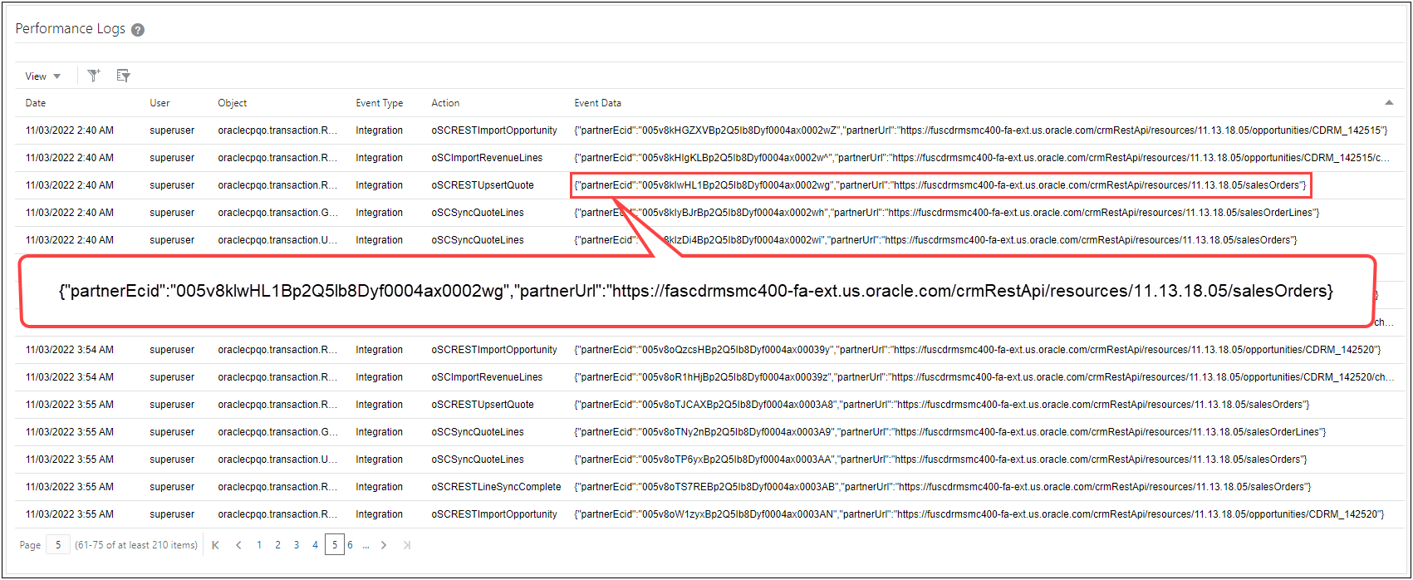
Task: Go to the first page of results
Action: coord(216,545)
